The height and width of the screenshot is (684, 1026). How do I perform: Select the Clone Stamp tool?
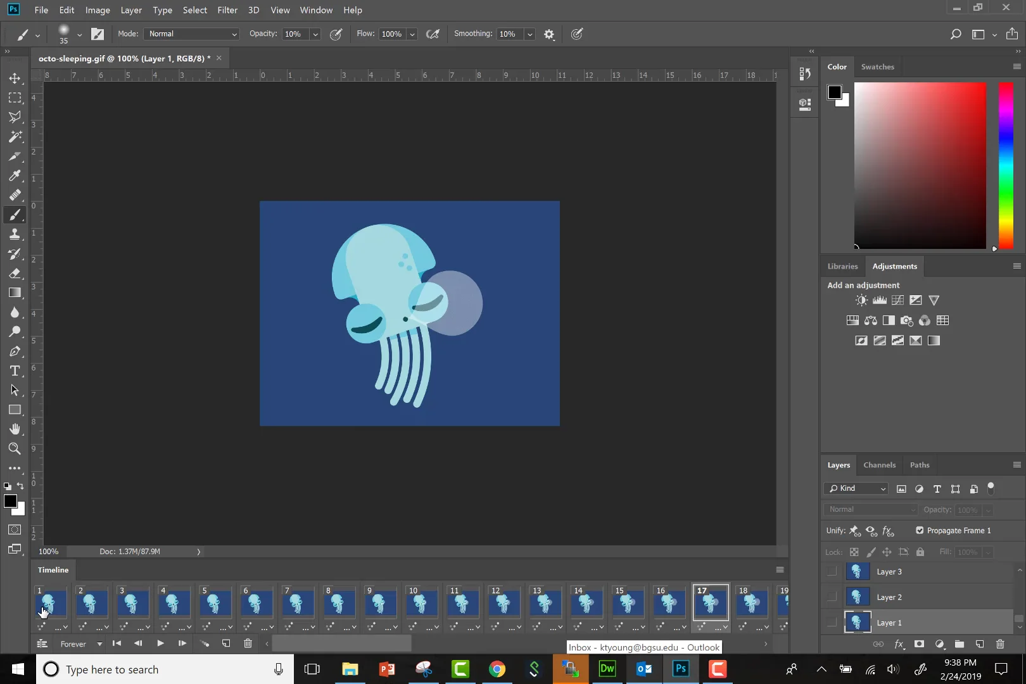[15, 234]
